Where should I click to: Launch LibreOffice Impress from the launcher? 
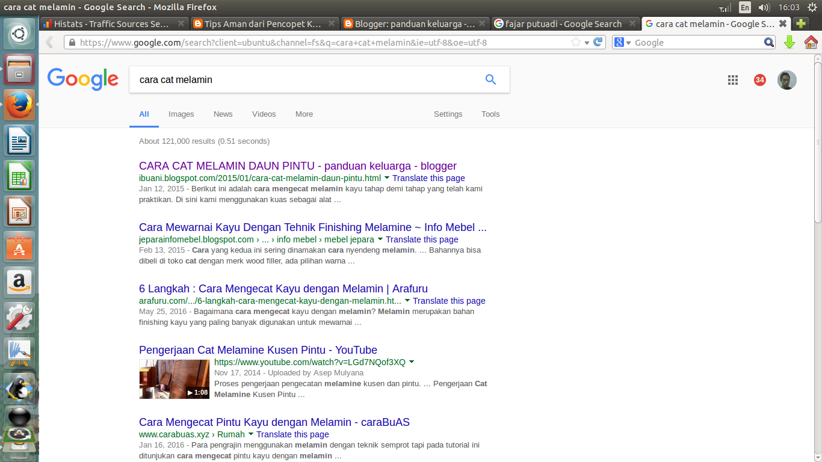[x=19, y=211]
